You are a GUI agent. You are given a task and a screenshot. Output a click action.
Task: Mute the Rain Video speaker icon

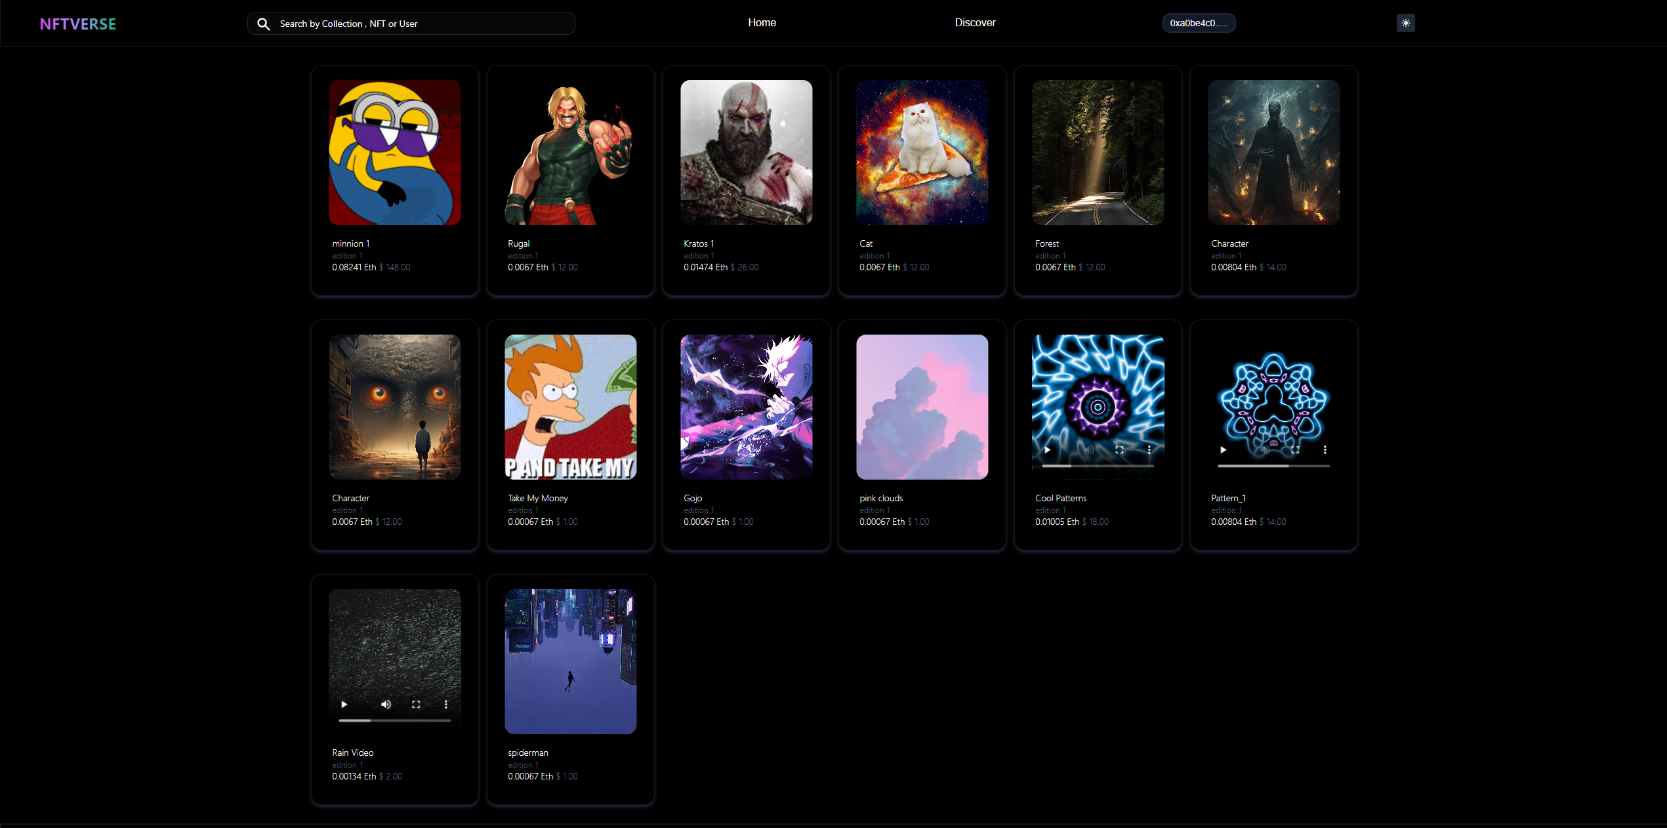386,704
